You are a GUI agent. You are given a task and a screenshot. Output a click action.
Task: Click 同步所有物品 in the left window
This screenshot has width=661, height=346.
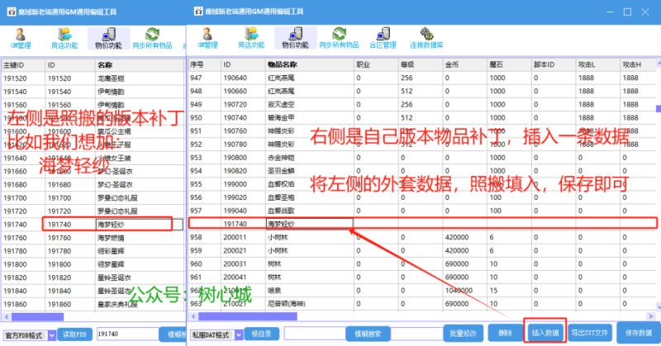pos(152,38)
